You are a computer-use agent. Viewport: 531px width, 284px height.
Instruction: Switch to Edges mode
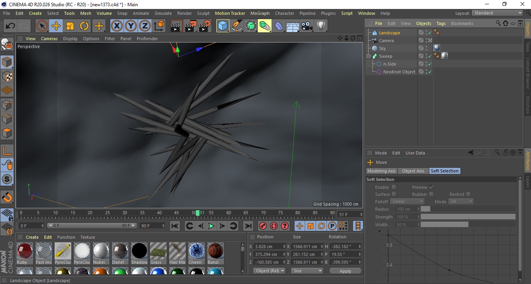pos(7,119)
